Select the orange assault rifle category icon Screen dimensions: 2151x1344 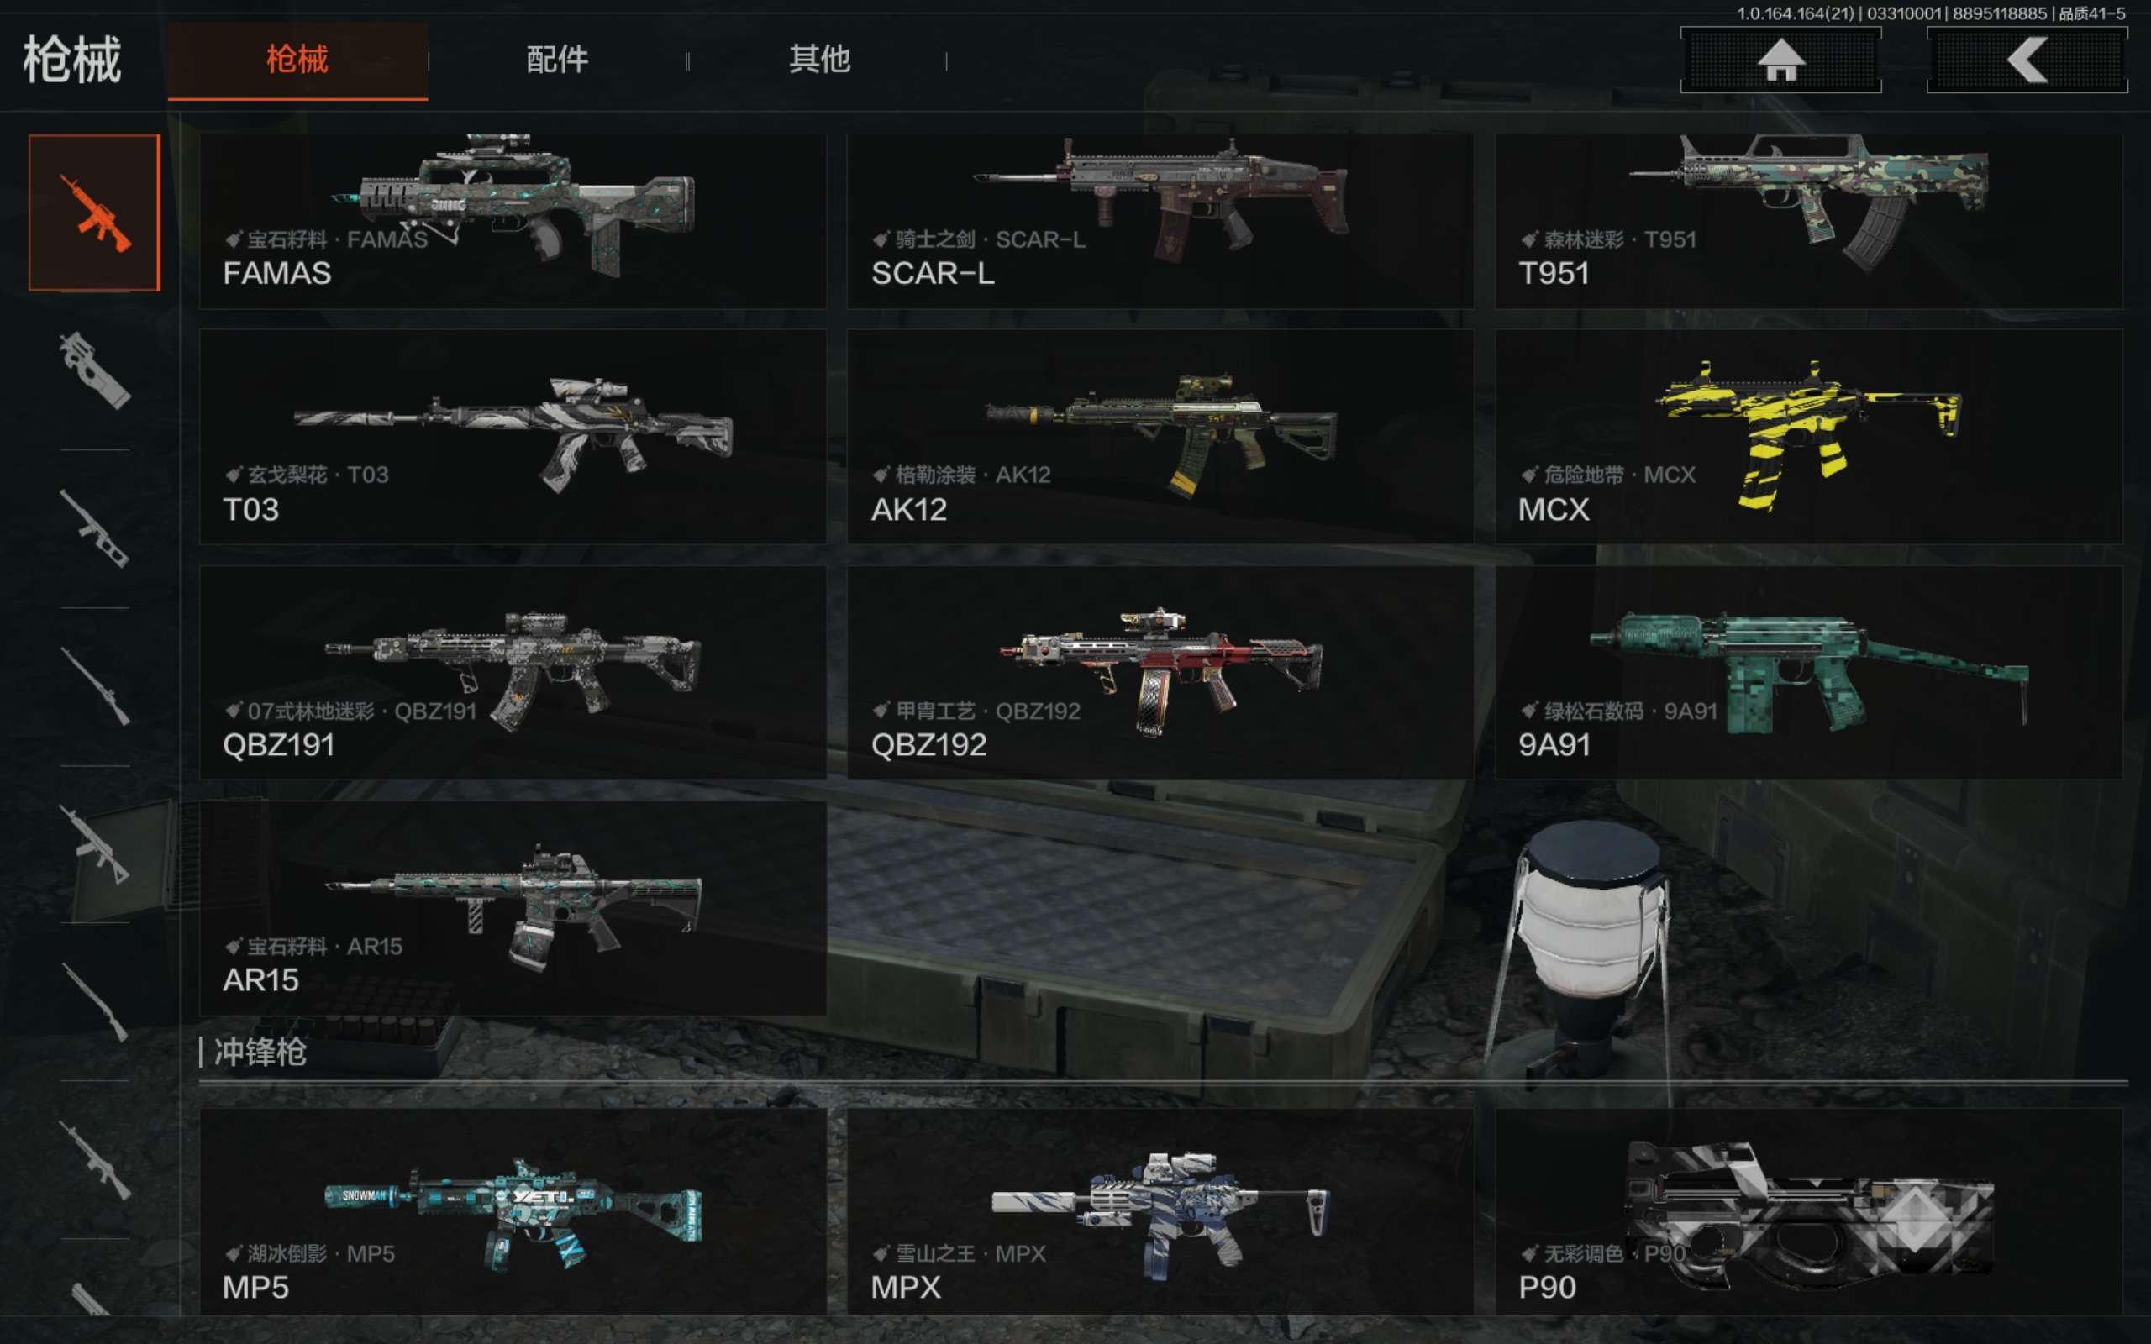[94, 213]
